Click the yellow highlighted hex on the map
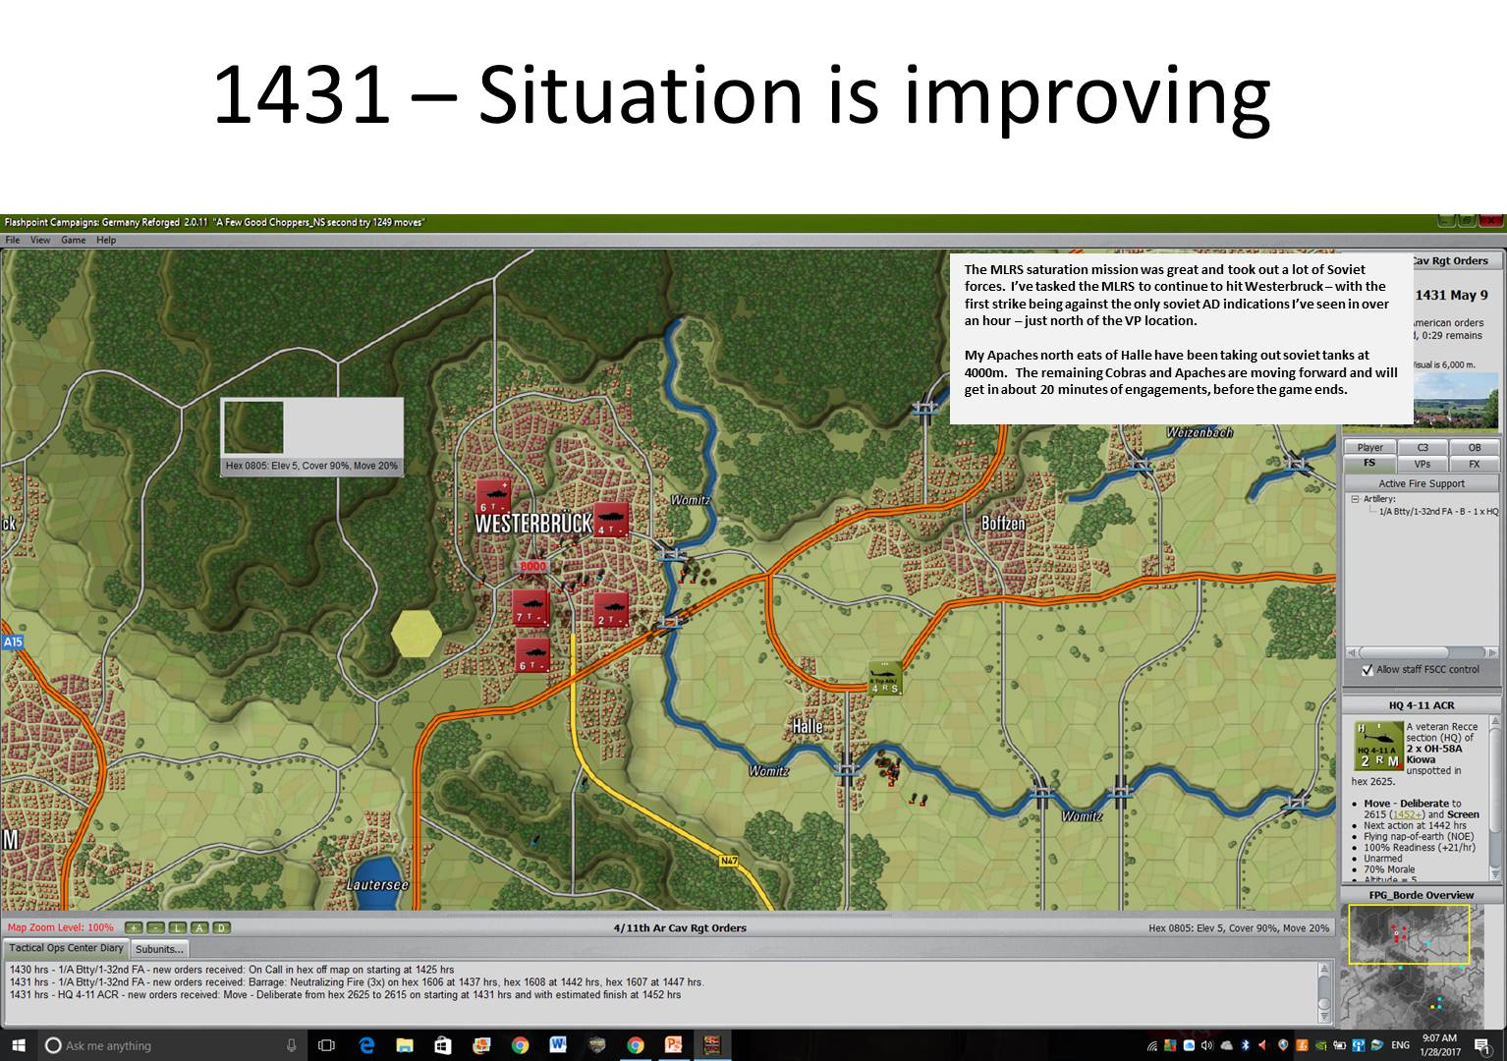The width and height of the screenshot is (1507, 1061). click(x=417, y=633)
